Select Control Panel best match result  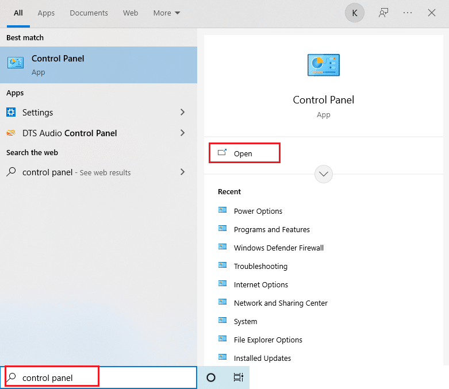(x=98, y=65)
